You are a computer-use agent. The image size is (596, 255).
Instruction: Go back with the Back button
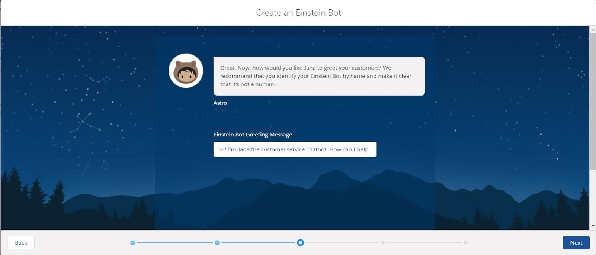pos(21,243)
